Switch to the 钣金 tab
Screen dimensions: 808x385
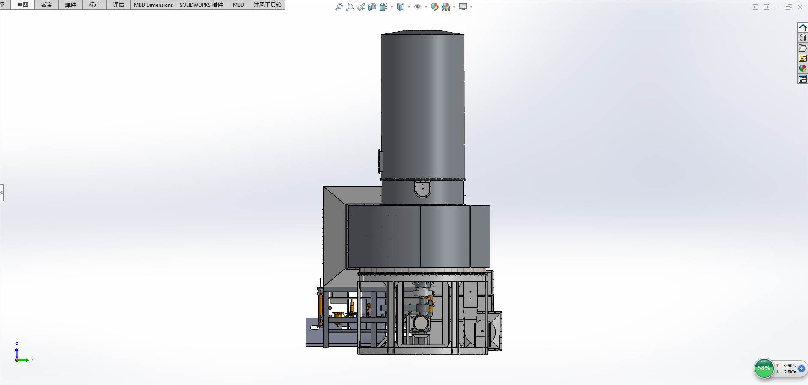[x=47, y=5]
